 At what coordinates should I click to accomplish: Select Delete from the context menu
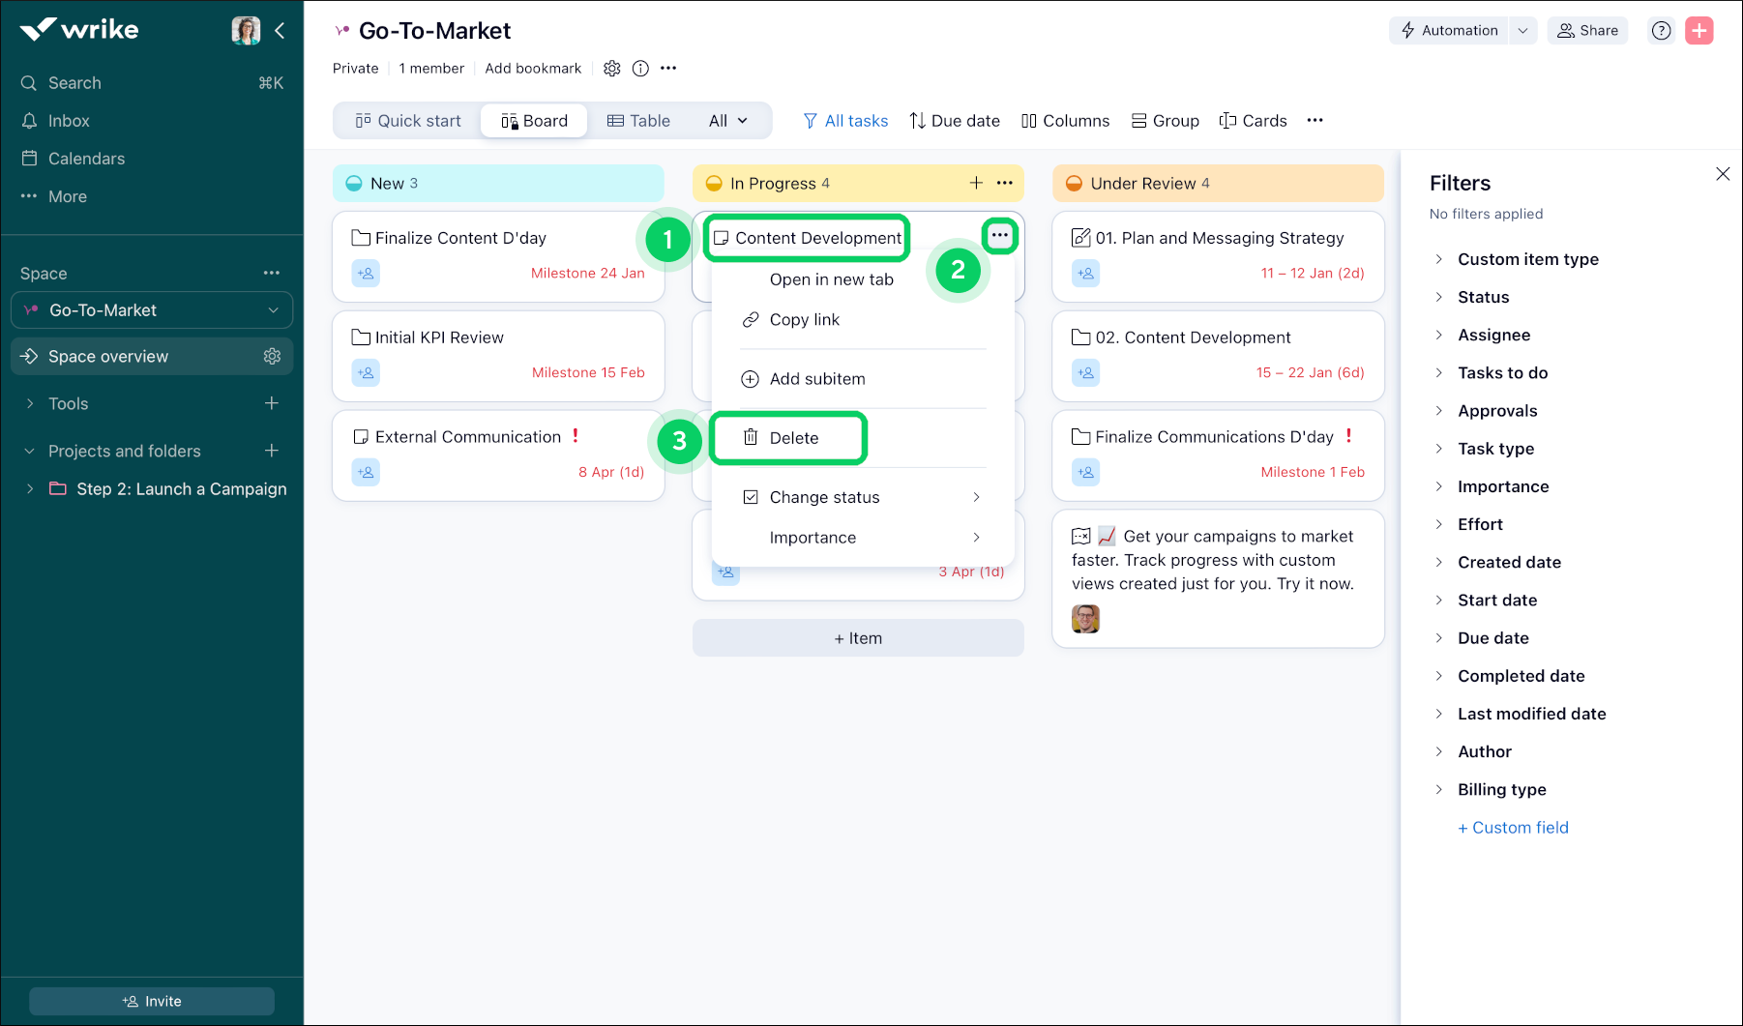(793, 438)
